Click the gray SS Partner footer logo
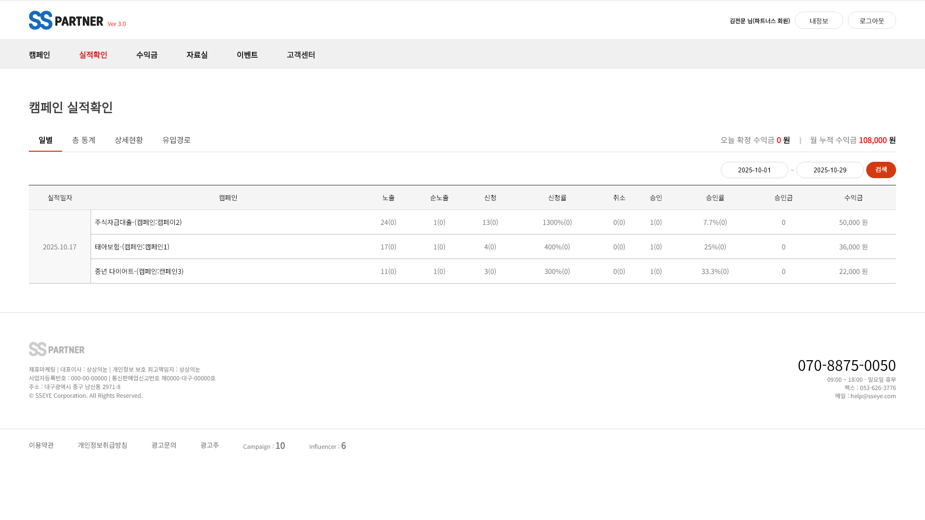The image size is (925, 520). (x=56, y=349)
